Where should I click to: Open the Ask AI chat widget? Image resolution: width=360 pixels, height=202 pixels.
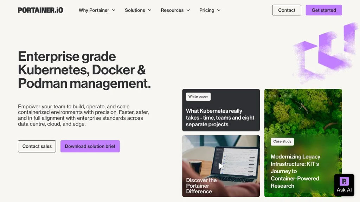[x=344, y=185]
